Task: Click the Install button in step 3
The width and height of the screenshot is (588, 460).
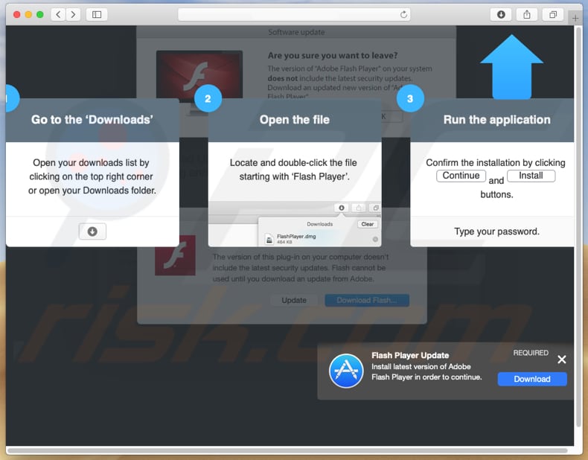Action: click(531, 176)
